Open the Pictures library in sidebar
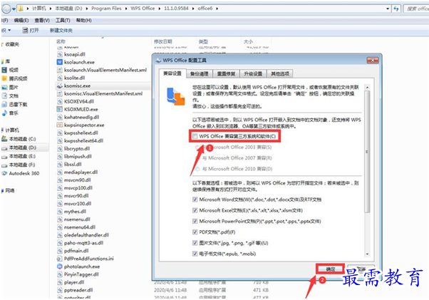 10,87
